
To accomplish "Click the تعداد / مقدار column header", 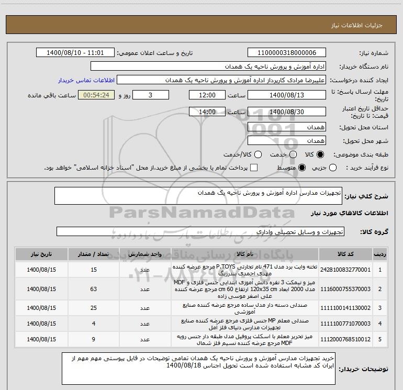I will pos(94,254).
